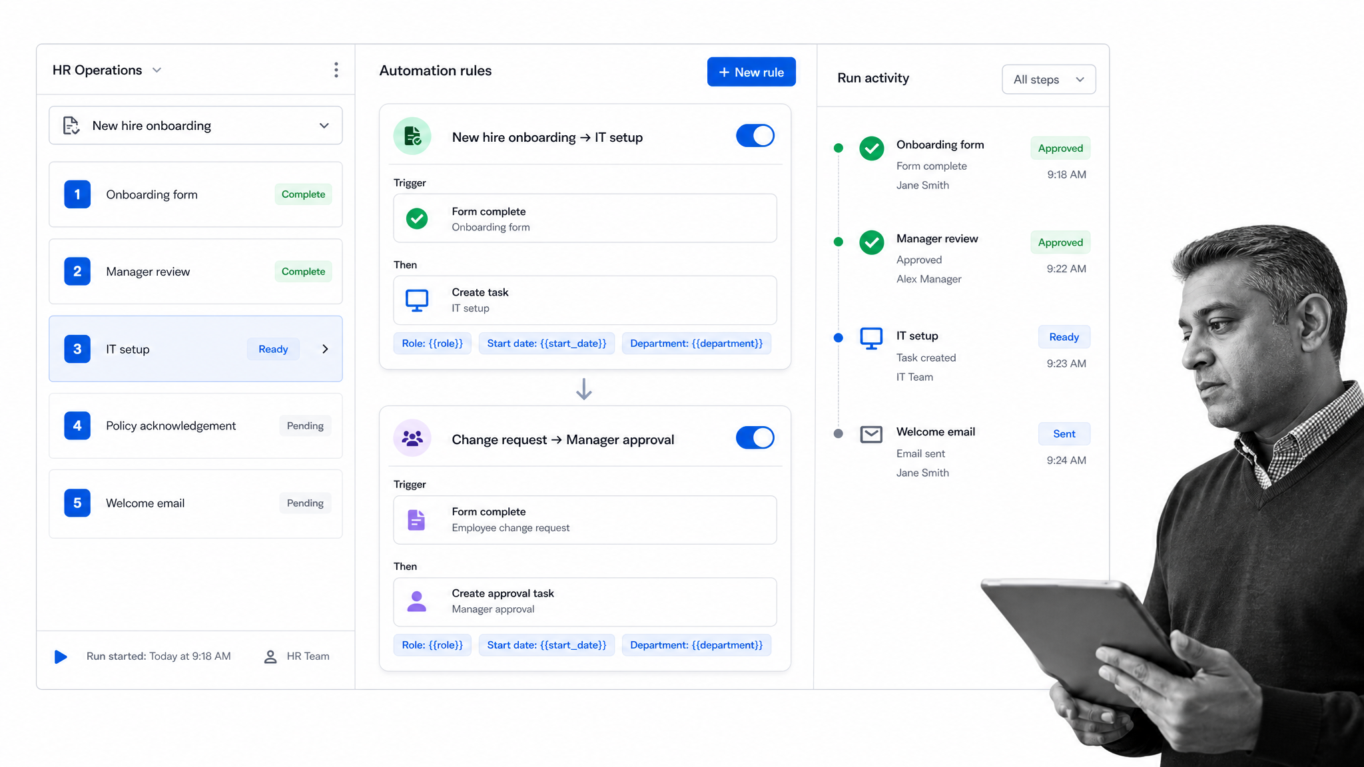1364x767 pixels.
Task: Click Pending badge on Welcome email step
Action: click(305, 503)
